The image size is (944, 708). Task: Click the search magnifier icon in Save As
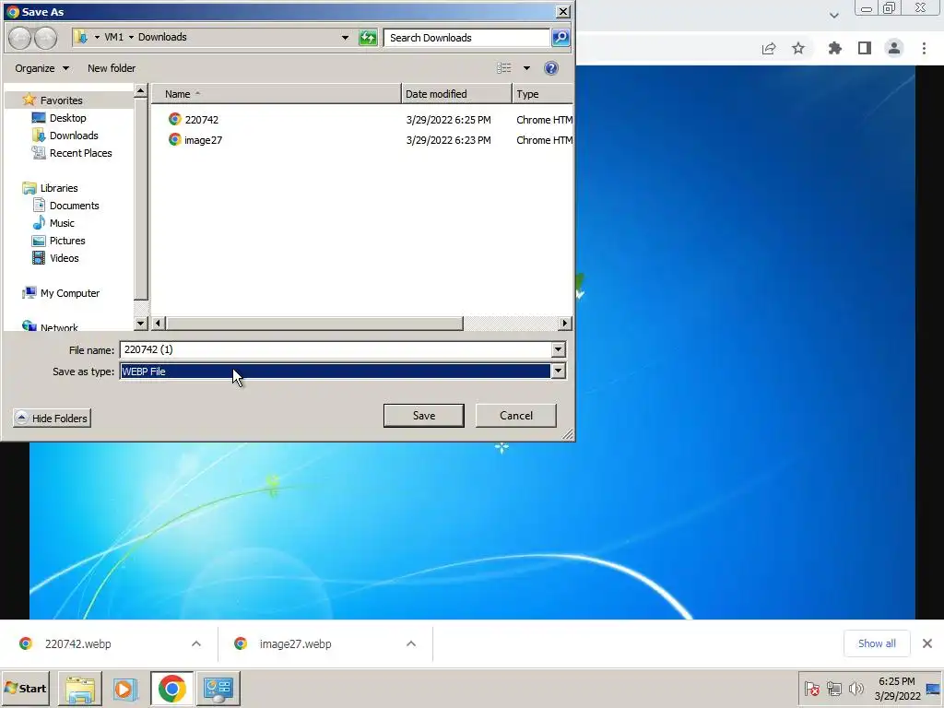pyautogui.click(x=560, y=38)
